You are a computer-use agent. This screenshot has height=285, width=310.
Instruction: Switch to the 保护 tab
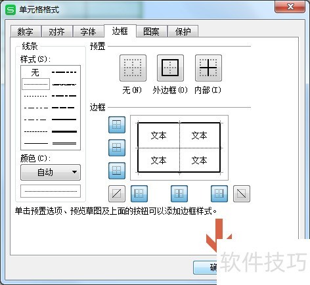(183, 32)
